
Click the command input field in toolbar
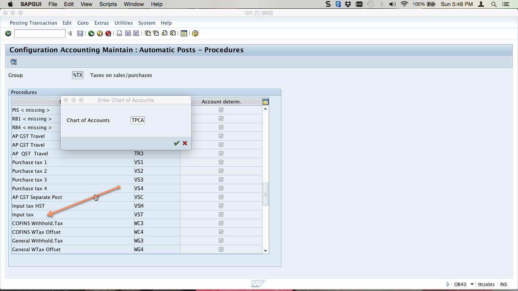click(x=39, y=34)
